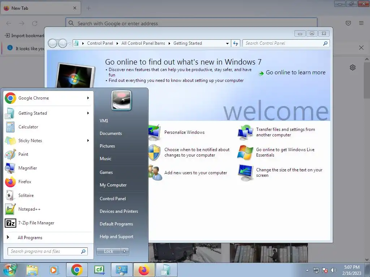
Task: Expand Google Chrome jump list arrow
Action: (x=88, y=98)
